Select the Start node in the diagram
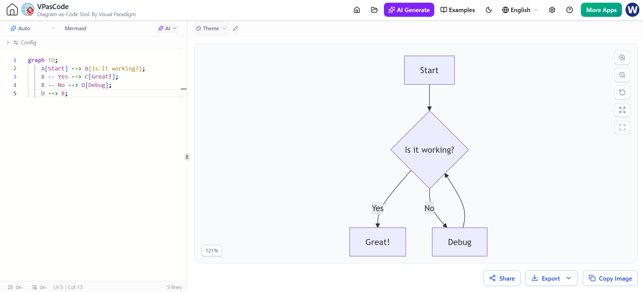 tap(429, 70)
